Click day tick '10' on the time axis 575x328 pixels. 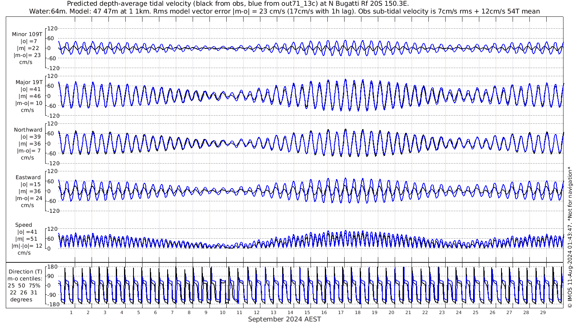[222, 312]
